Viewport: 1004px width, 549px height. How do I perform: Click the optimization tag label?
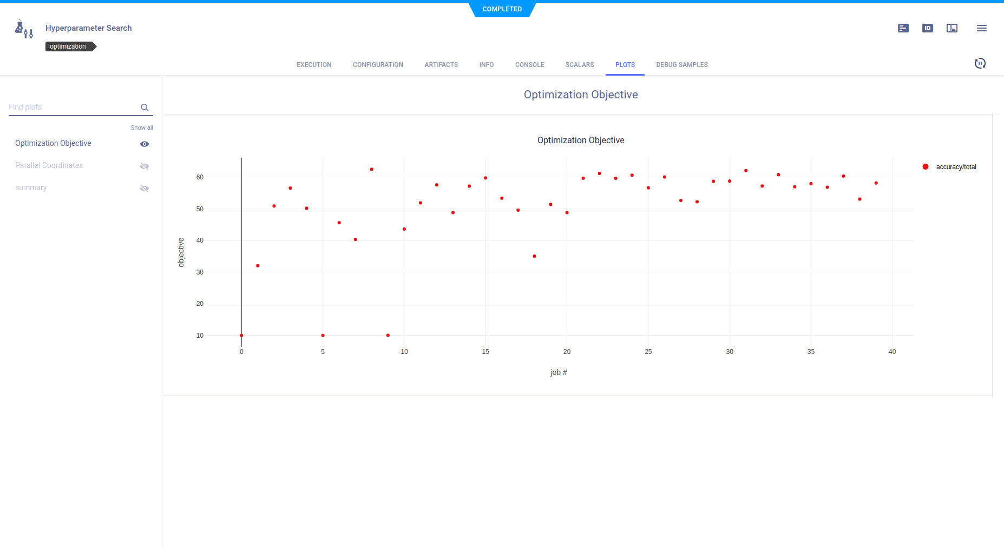click(x=68, y=46)
